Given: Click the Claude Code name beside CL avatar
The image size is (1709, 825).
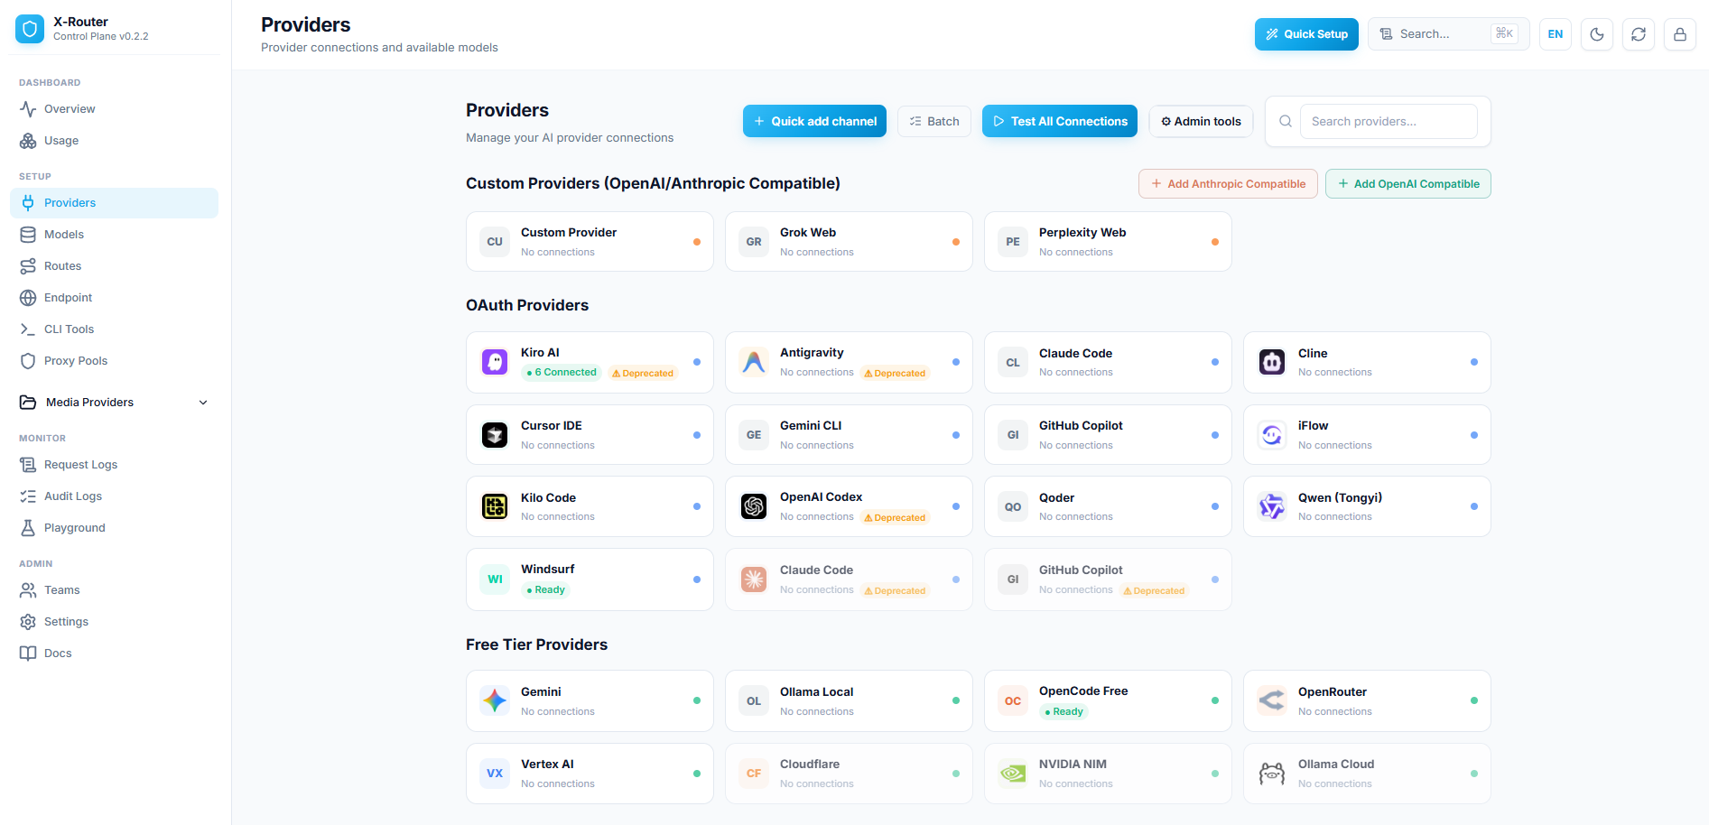Looking at the screenshot, I should [1075, 354].
